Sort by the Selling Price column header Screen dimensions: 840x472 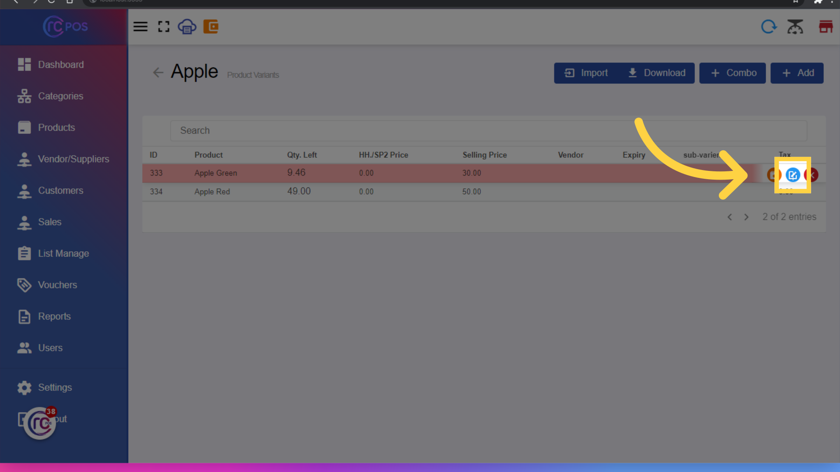coord(485,155)
